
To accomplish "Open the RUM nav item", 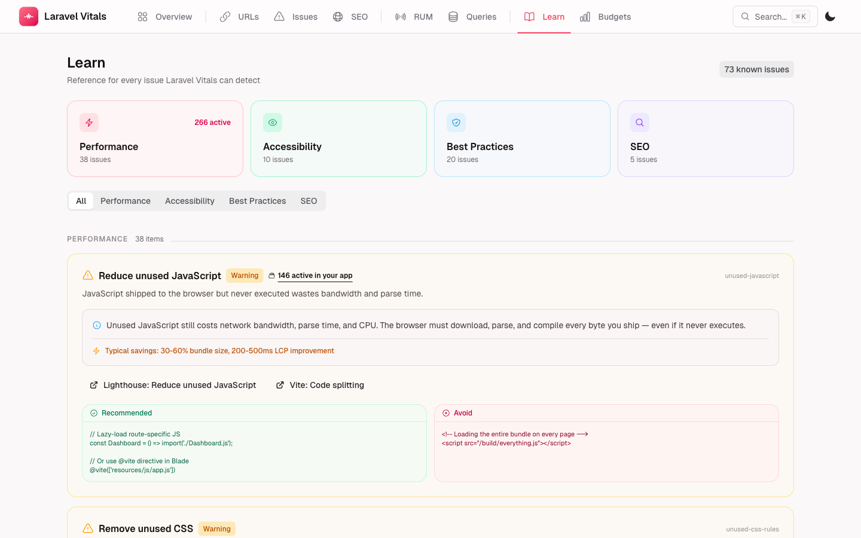I will [x=414, y=17].
